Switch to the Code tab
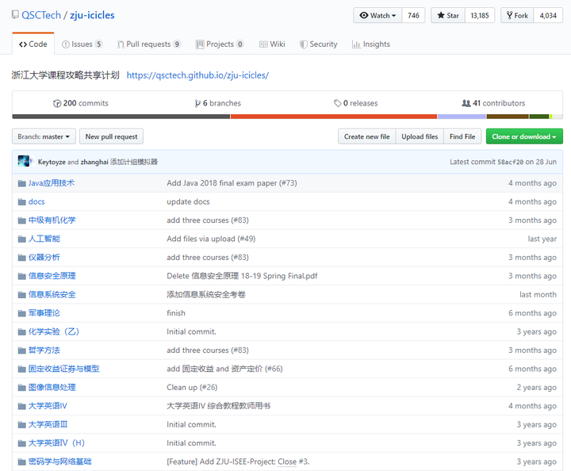The height and width of the screenshot is (471, 571). pyautogui.click(x=33, y=44)
